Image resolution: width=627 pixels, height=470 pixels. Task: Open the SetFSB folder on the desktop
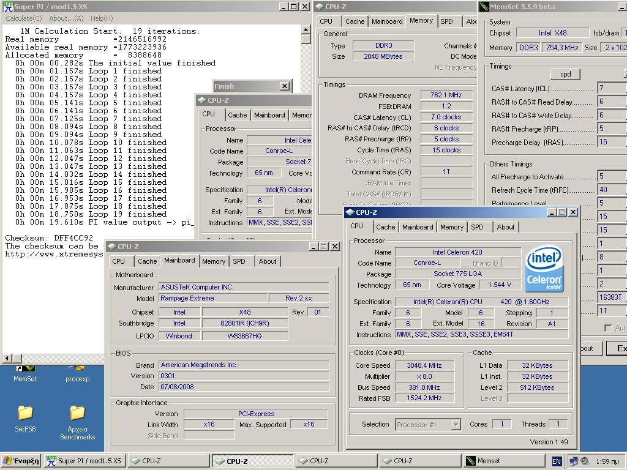coord(25,419)
